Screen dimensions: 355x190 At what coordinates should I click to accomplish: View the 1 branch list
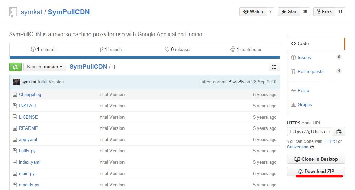[111, 50]
